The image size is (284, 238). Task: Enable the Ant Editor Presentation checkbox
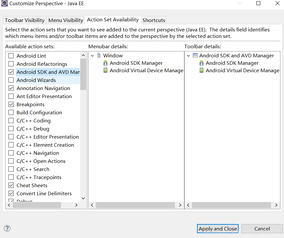11,96
